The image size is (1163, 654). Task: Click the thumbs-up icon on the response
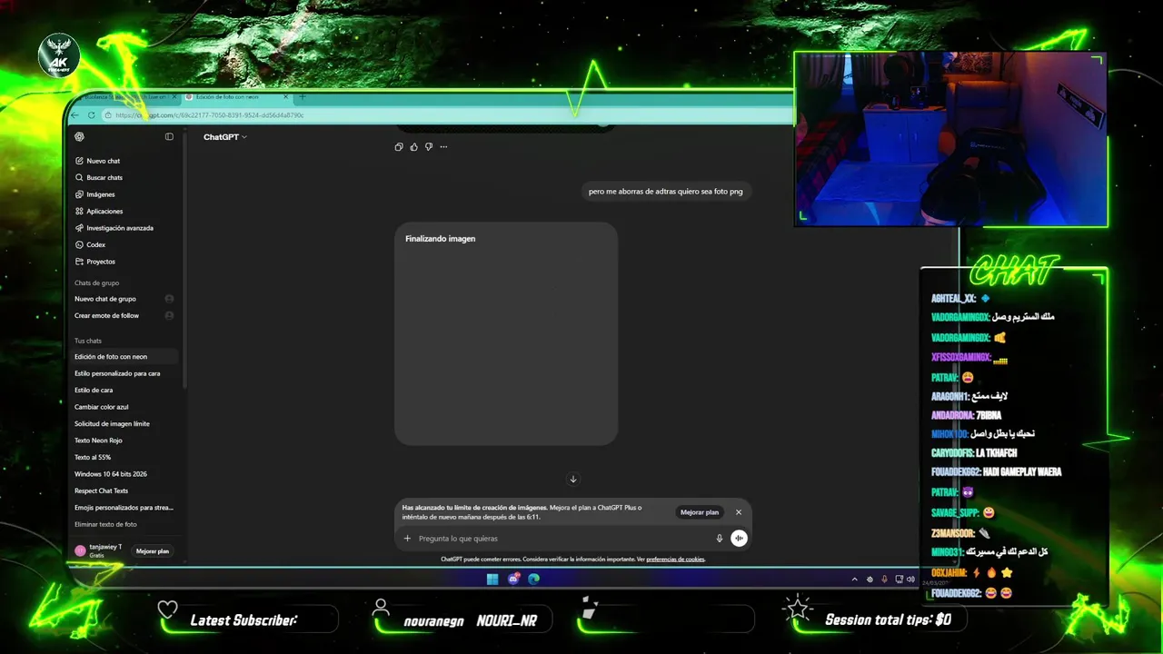pyautogui.click(x=414, y=147)
